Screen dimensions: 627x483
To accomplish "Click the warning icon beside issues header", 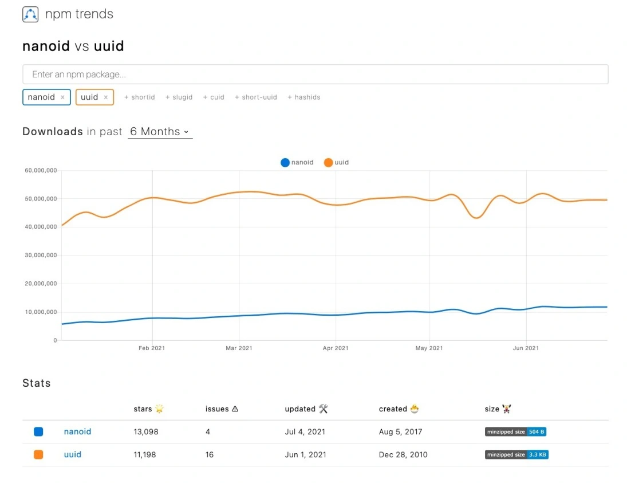I will point(235,409).
